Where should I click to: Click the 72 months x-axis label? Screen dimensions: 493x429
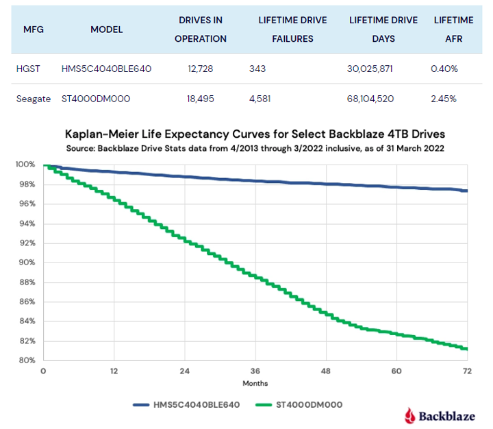coord(467,371)
